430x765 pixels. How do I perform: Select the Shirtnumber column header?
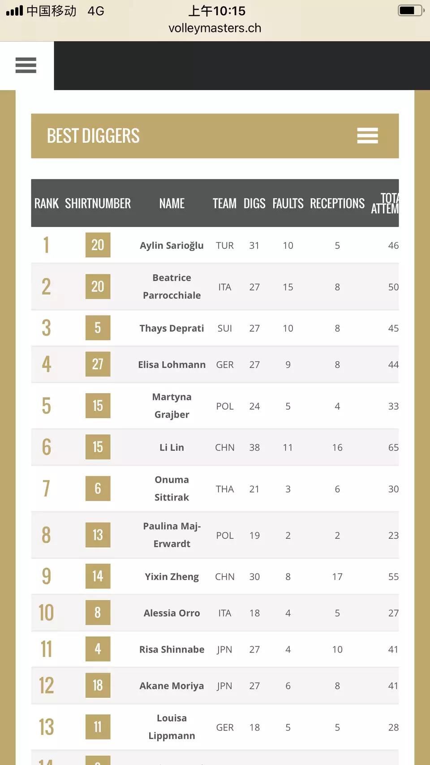pos(98,203)
